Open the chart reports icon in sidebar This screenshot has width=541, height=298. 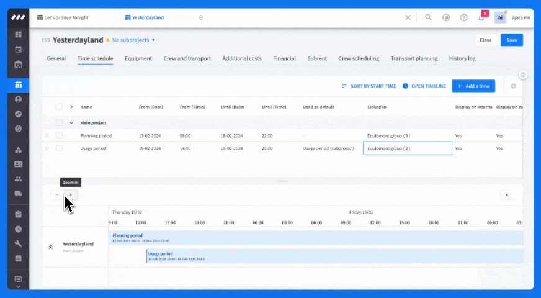pos(18,258)
